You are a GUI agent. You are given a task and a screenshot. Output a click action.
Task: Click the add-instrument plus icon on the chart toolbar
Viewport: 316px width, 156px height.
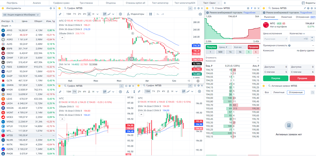[x=120, y=14]
